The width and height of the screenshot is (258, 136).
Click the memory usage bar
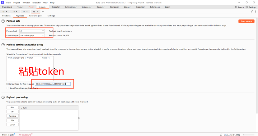[x=249, y=135]
